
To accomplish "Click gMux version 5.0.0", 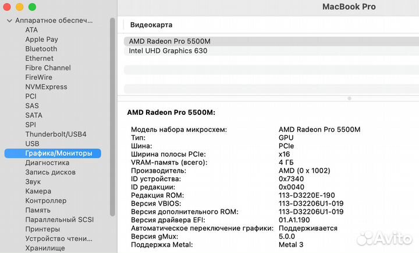I will point(287,237).
